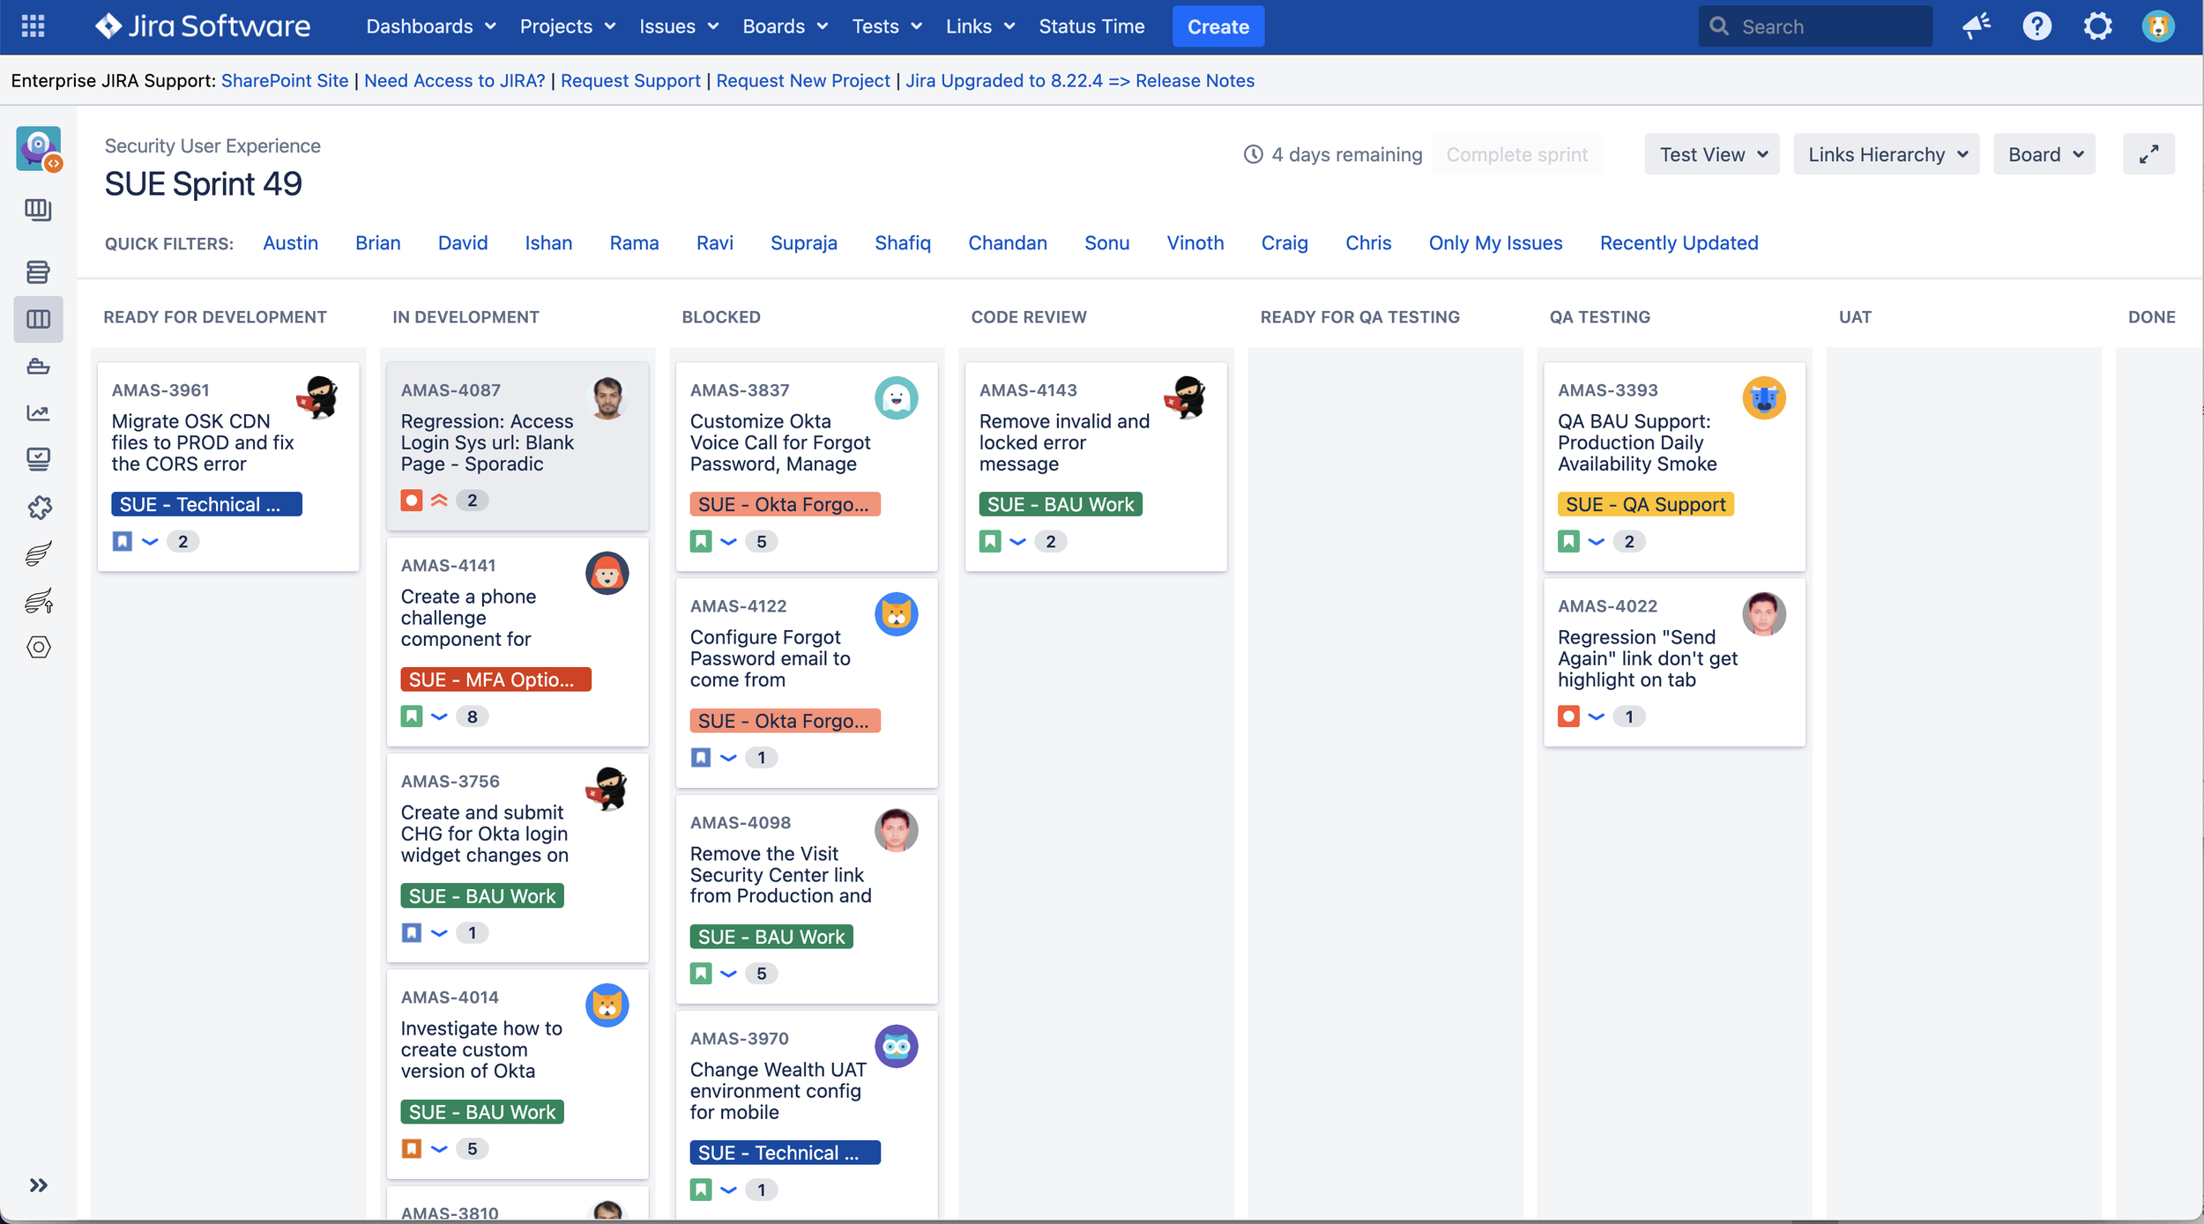This screenshot has height=1224, width=2204.
Task: Open the help question mark icon
Action: (2036, 26)
